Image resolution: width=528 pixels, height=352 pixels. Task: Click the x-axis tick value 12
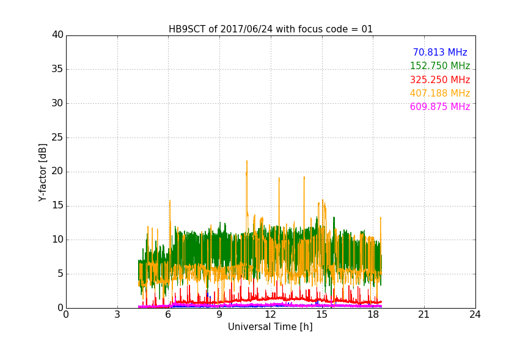tap(271, 315)
